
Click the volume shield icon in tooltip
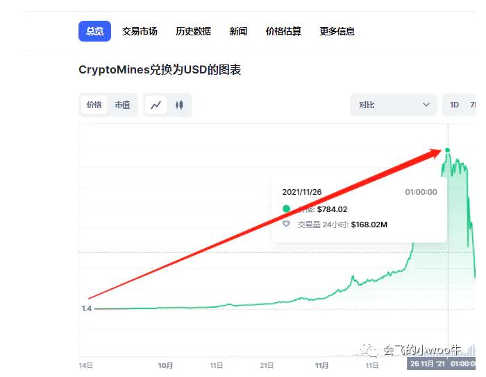[286, 225]
